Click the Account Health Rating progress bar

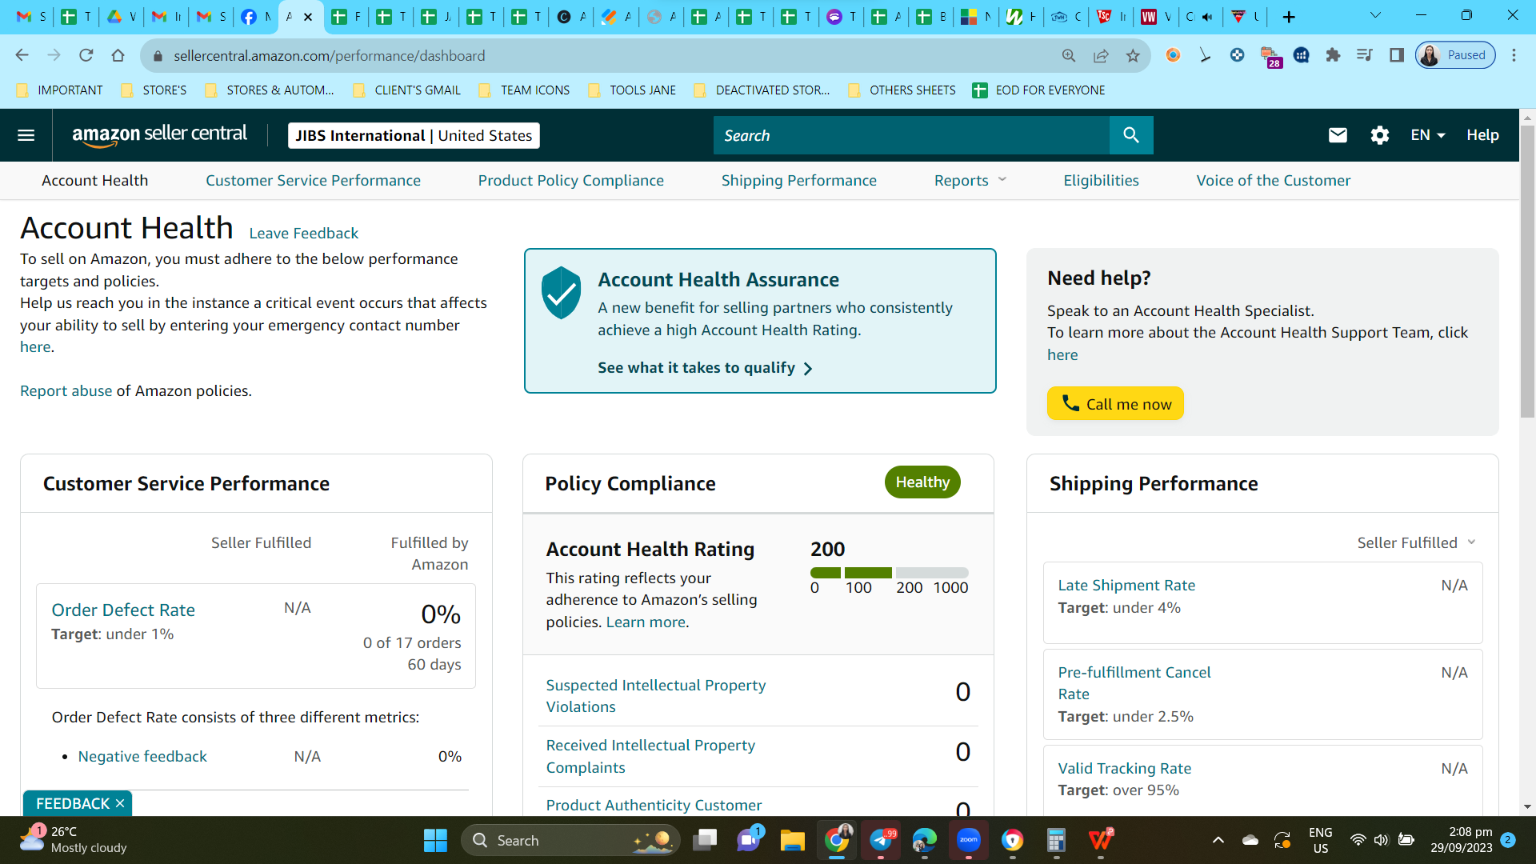[x=890, y=573]
